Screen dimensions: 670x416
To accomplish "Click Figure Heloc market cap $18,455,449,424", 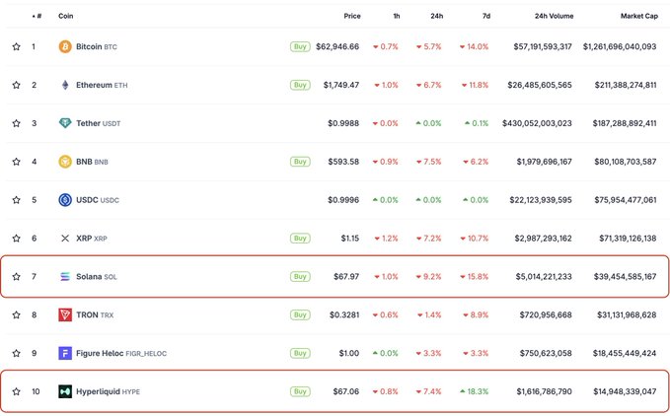I will click(625, 353).
